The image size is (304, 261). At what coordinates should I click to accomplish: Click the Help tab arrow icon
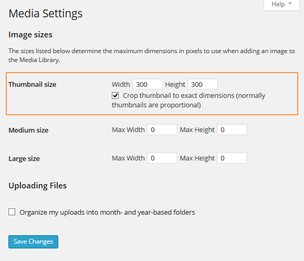(x=290, y=4)
